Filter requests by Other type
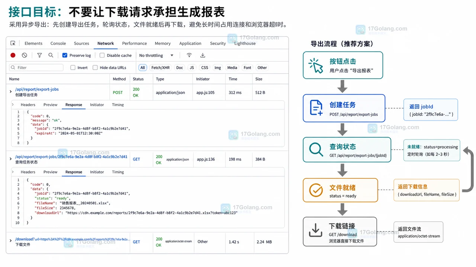This screenshot has height=267, width=476. point(262,67)
